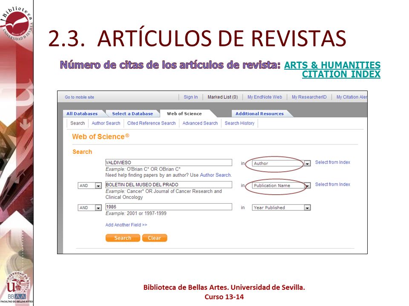
Task: Click the 'Example: 2001 or 1997-1999' hint text
Action: click(x=136, y=213)
